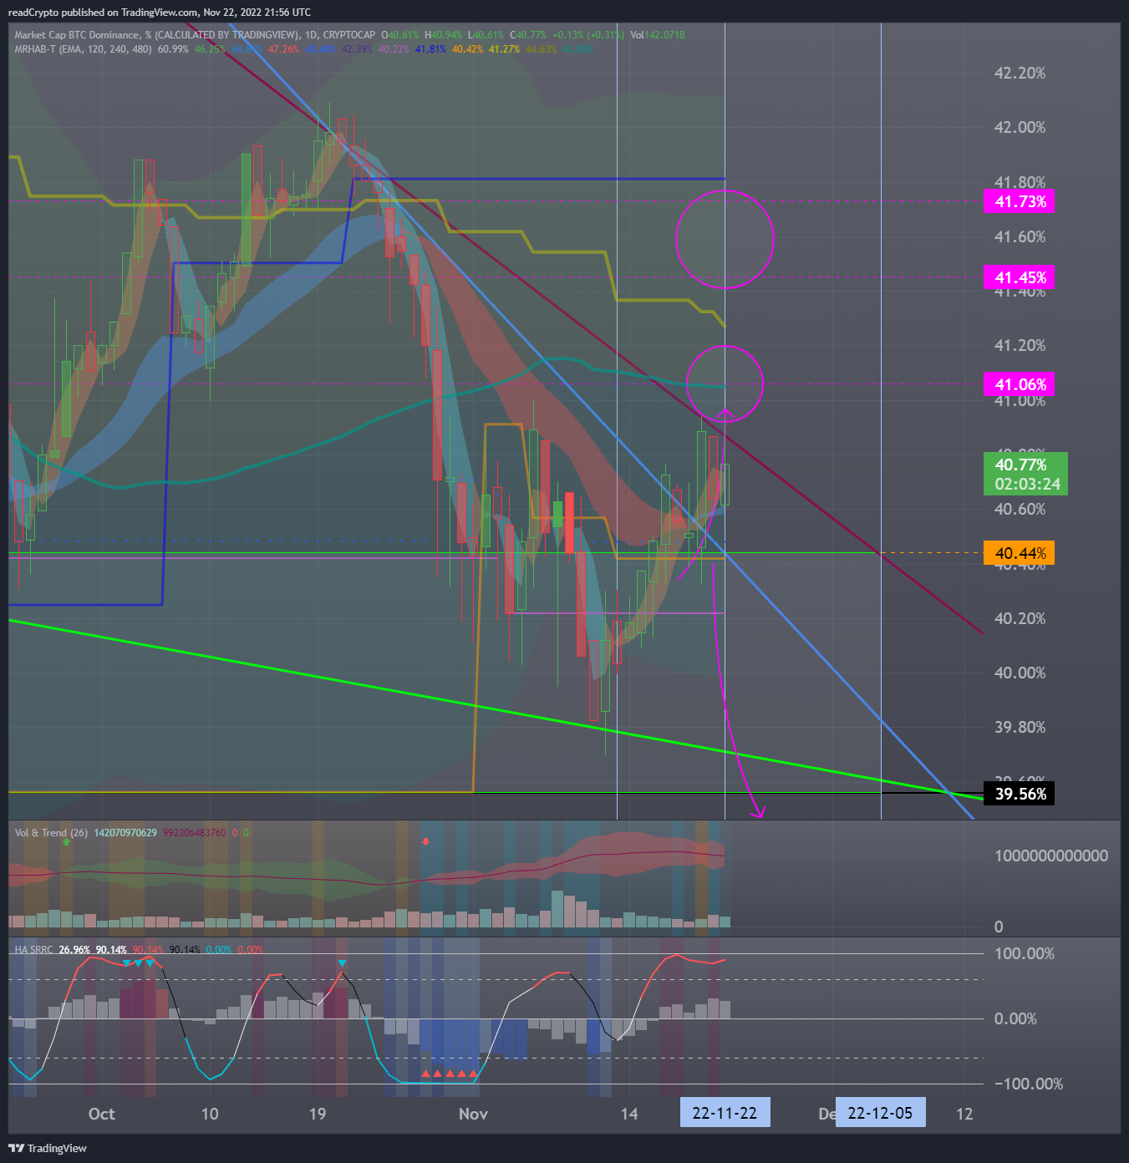The width and height of the screenshot is (1129, 1163).
Task: Click the 40.20% price axis tick
Action: [x=1020, y=618]
